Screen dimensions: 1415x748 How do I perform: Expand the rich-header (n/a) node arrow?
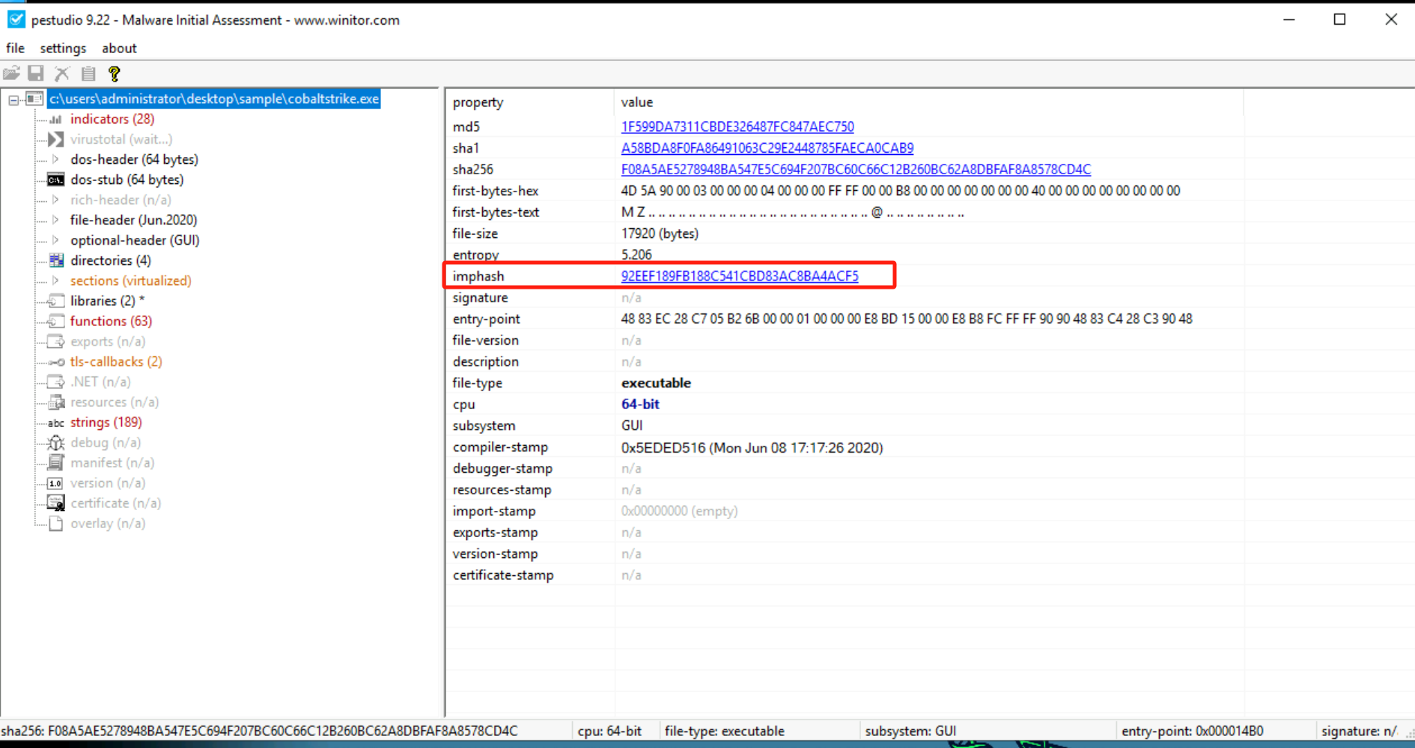tap(55, 200)
